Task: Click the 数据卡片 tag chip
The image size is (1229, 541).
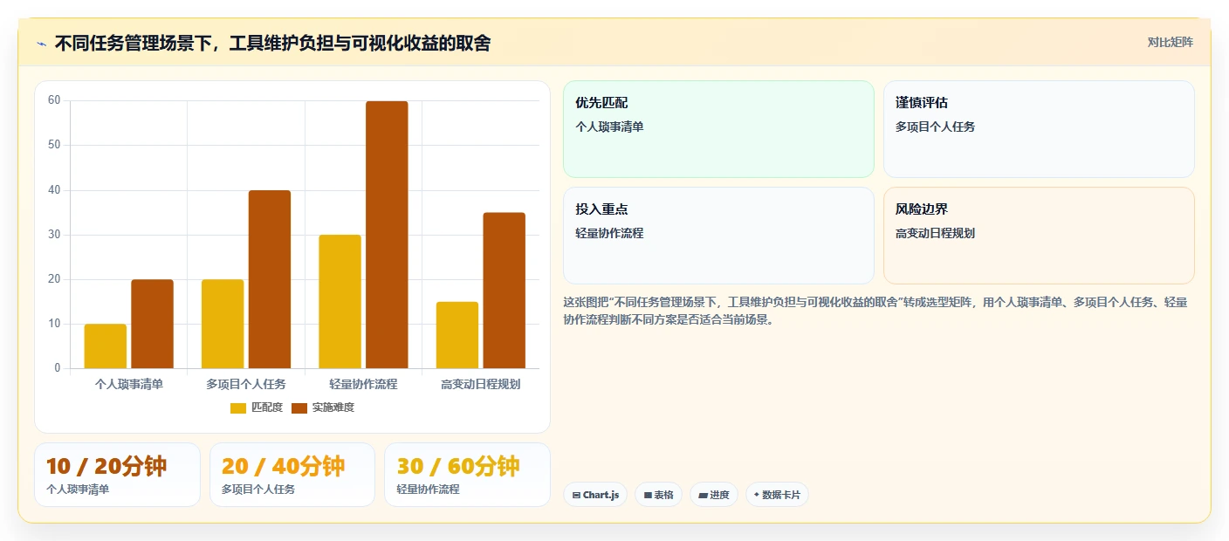Action: 777,495
